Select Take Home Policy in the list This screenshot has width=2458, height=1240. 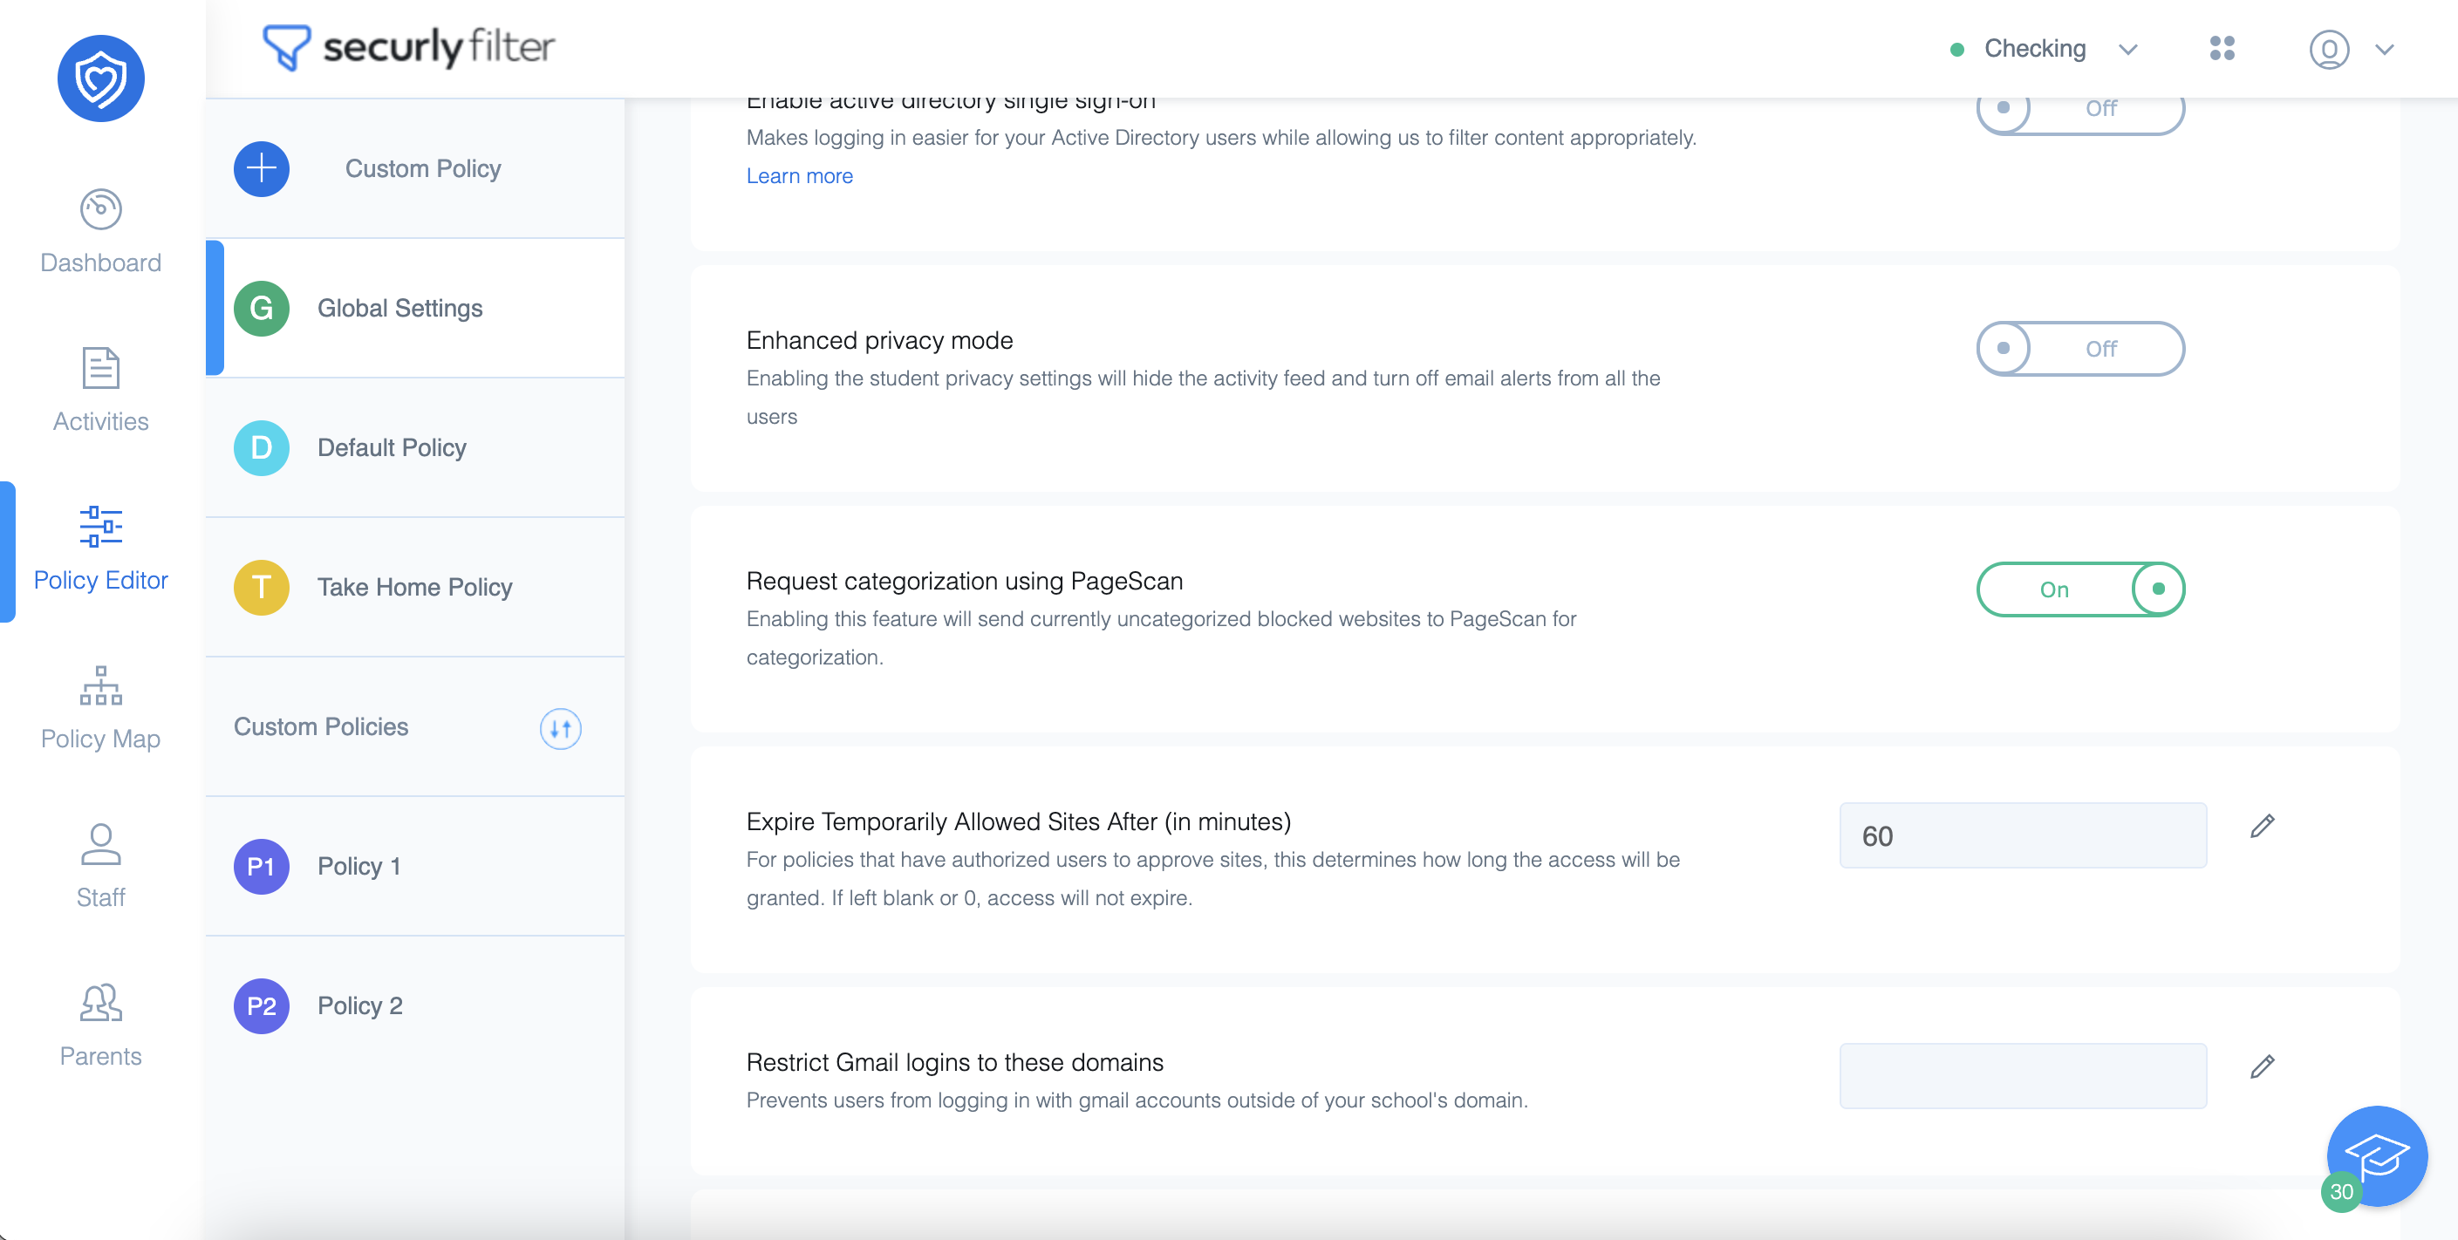tap(415, 588)
